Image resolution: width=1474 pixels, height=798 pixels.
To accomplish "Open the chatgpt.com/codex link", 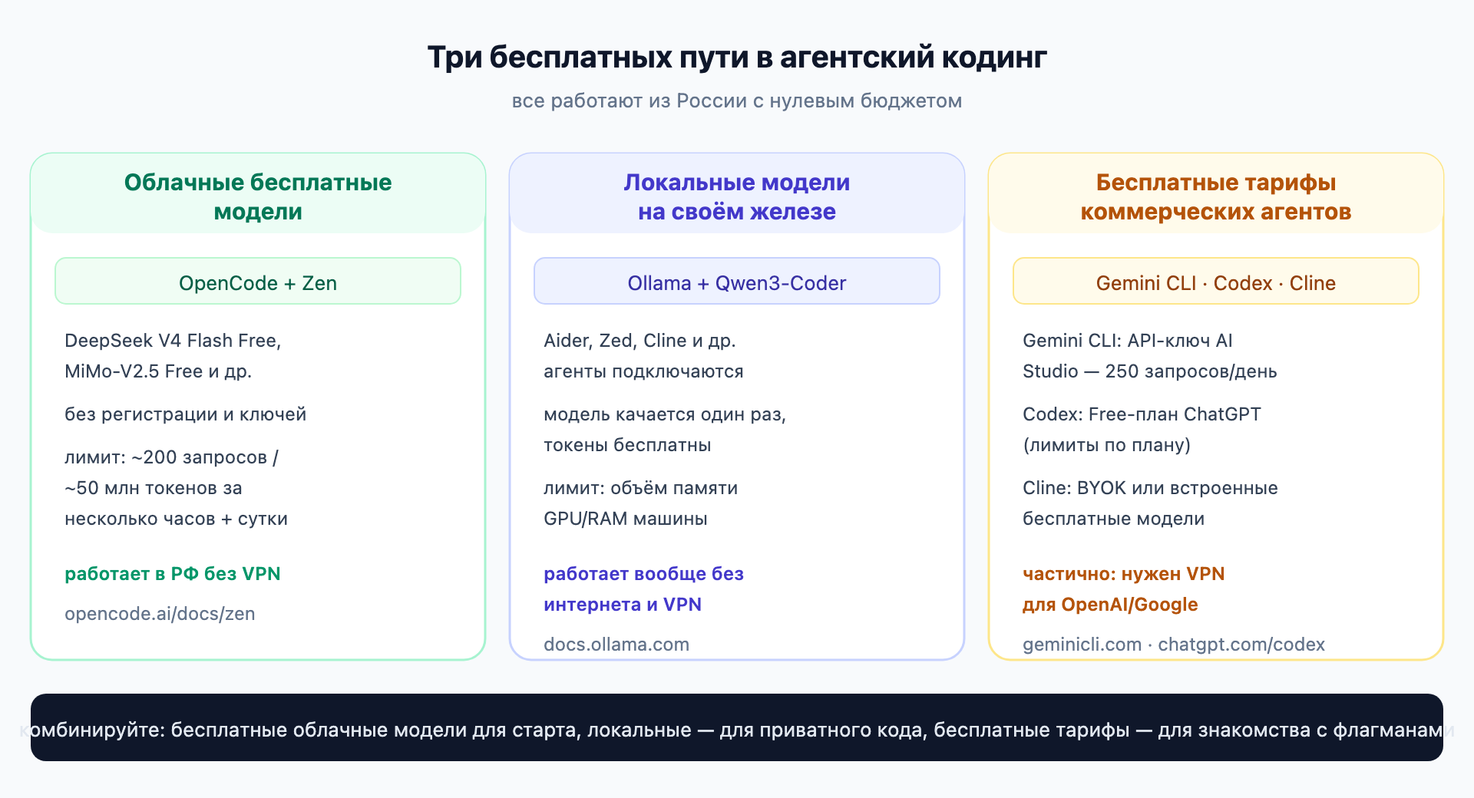I will pos(1241,645).
